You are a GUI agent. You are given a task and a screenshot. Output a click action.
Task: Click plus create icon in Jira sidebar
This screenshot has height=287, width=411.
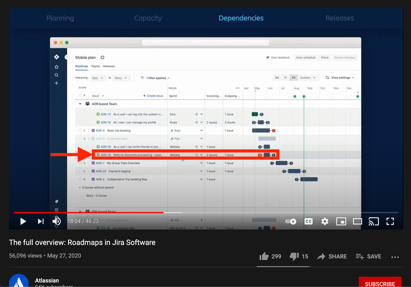(56, 83)
